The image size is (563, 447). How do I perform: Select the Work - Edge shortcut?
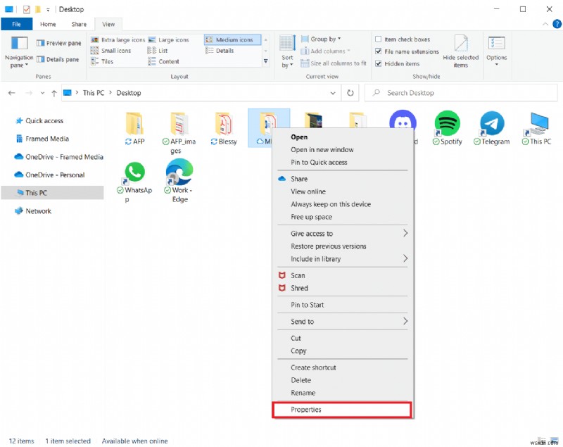179,181
